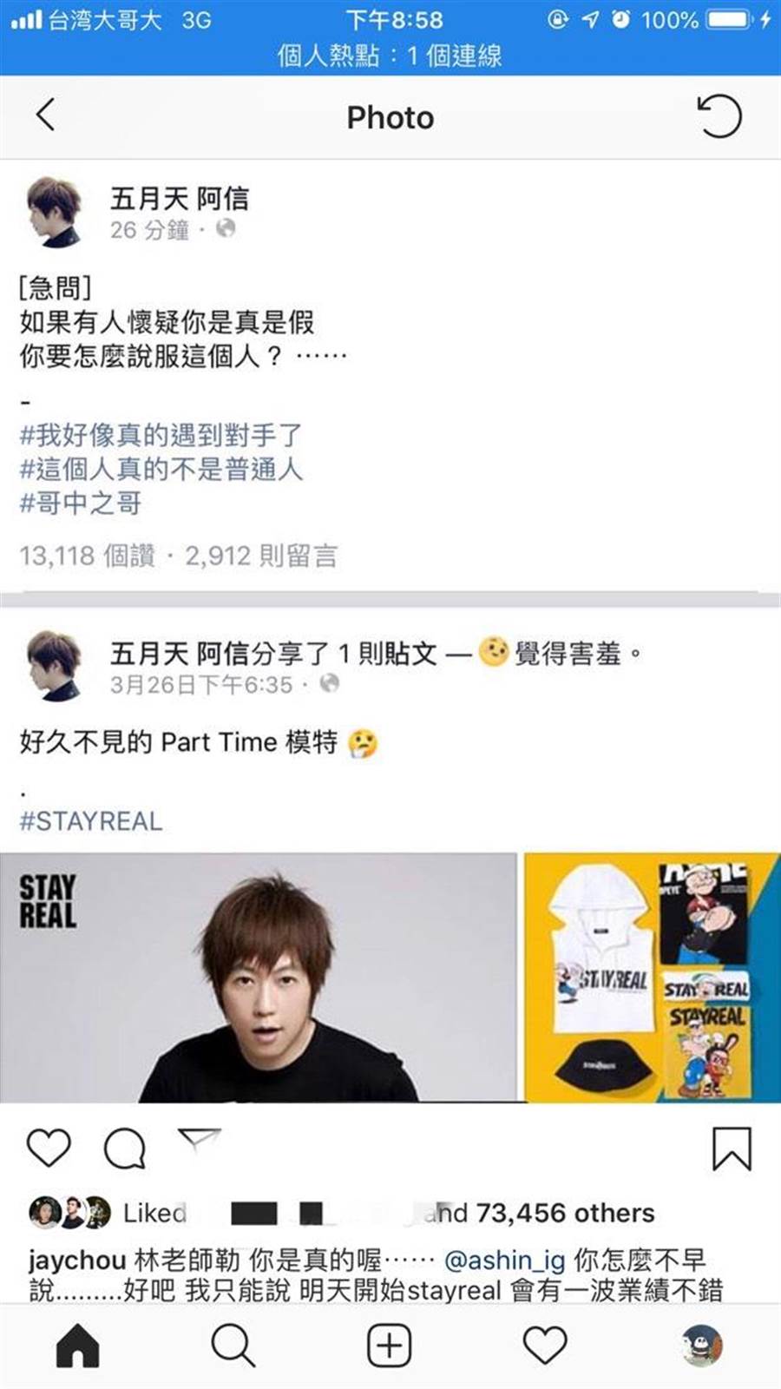
Task: Open comments via speech bubble icon
Action: point(124,1148)
